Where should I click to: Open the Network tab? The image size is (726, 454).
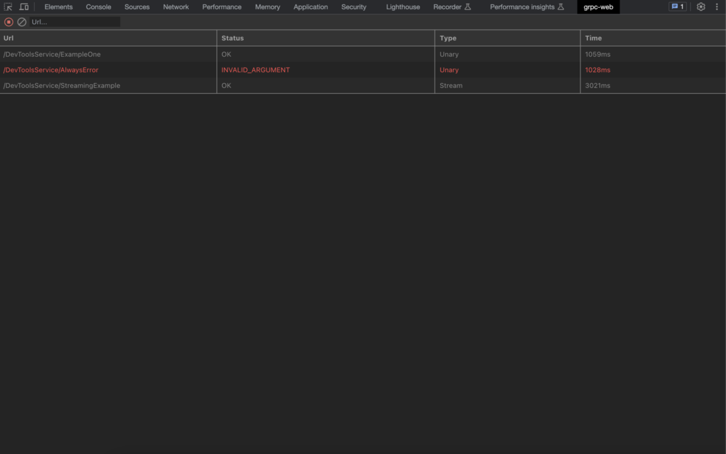(x=176, y=7)
